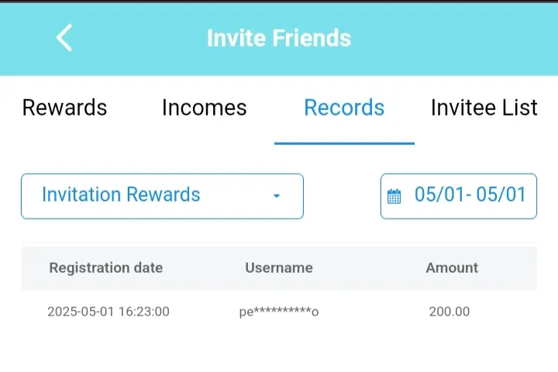Click the blue underline beneath Records
The height and width of the screenshot is (372, 558).
(x=344, y=143)
